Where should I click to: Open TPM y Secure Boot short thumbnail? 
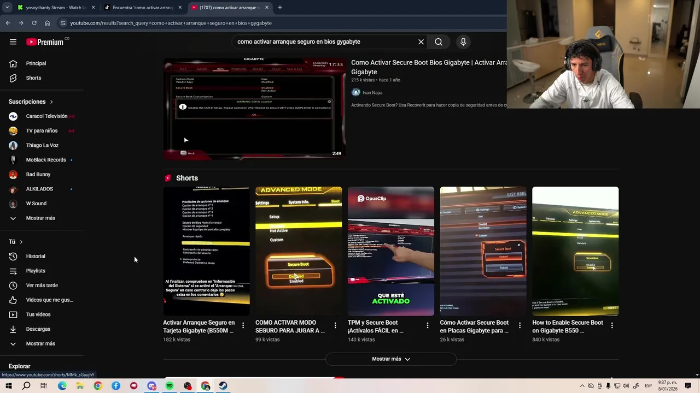391,251
